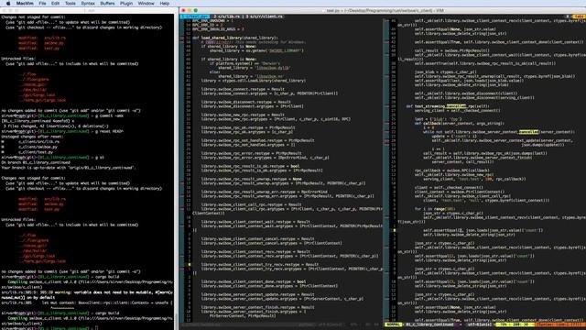Click highlighted 'cancelled' match in the while line

point(528,132)
